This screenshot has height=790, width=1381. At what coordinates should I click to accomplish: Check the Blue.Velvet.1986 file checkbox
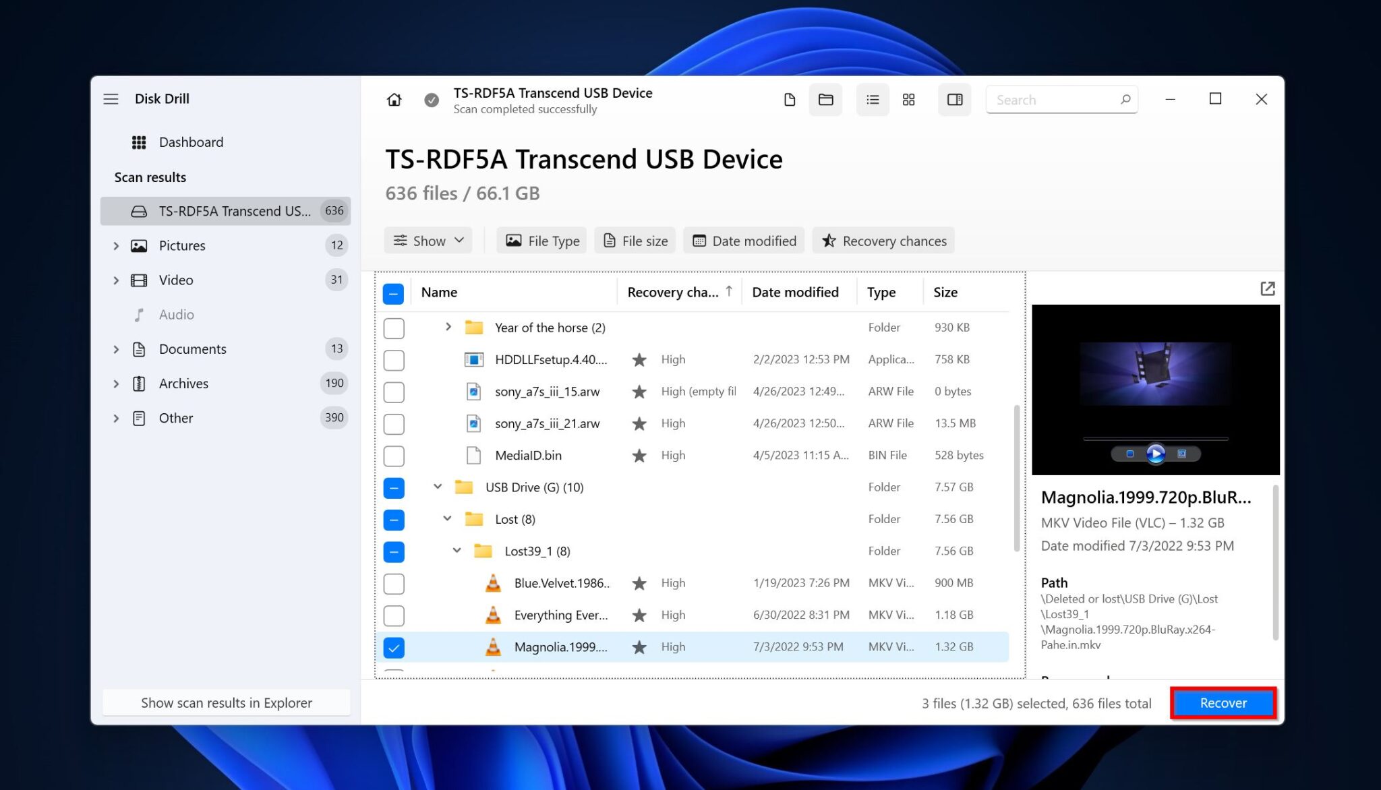394,583
